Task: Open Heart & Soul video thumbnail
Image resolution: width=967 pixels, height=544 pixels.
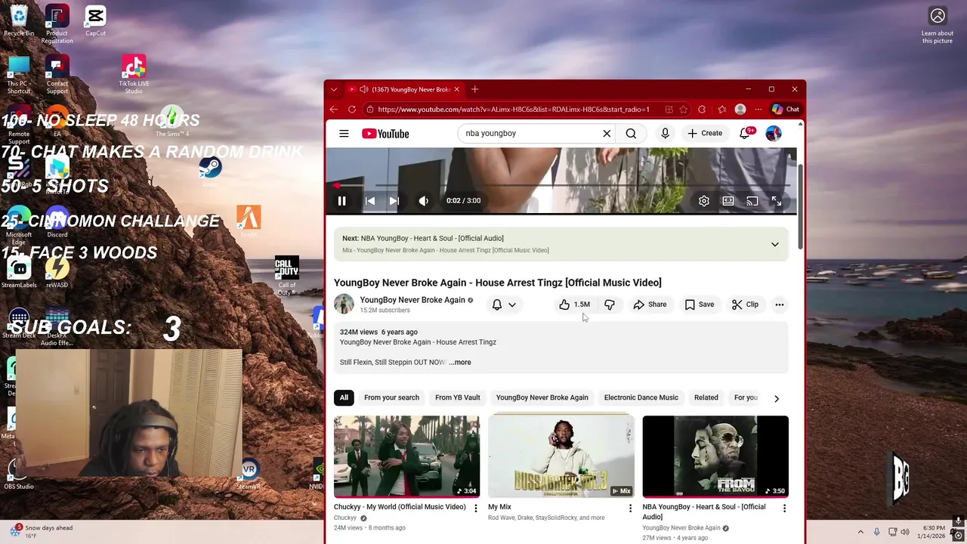Action: click(x=715, y=456)
